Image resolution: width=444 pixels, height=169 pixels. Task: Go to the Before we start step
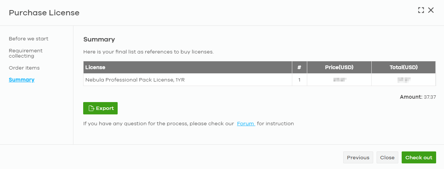point(28,39)
